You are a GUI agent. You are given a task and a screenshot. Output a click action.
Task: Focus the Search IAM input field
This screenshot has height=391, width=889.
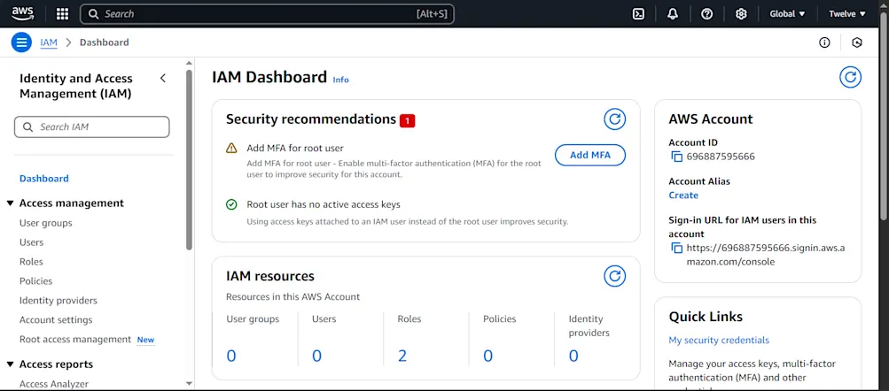click(92, 126)
